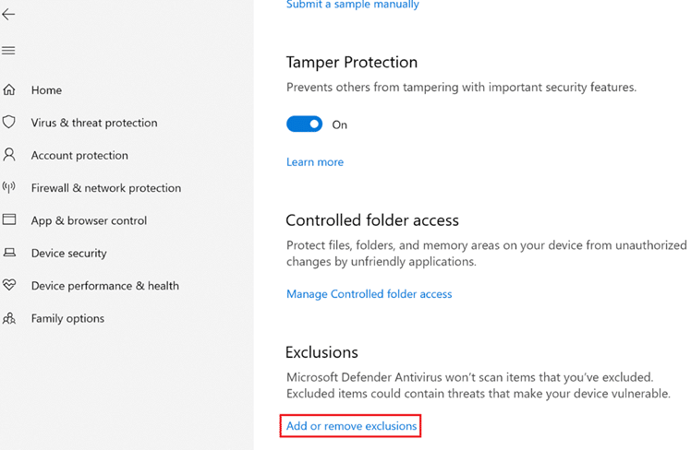Click the Virus & threat protection shield icon
The width and height of the screenshot is (691, 450).
(9, 123)
